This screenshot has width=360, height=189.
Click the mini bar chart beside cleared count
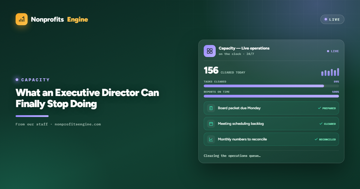[x=330, y=72]
